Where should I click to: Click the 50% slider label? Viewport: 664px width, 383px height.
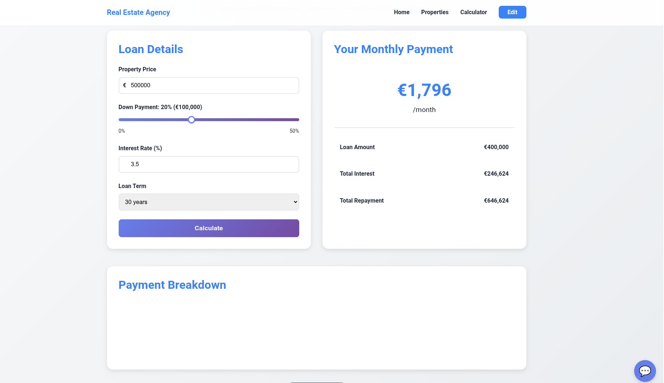pos(294,131)
